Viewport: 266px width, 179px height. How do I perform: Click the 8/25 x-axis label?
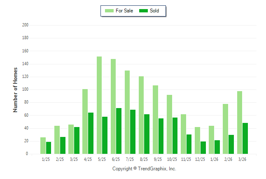[144, 159]
